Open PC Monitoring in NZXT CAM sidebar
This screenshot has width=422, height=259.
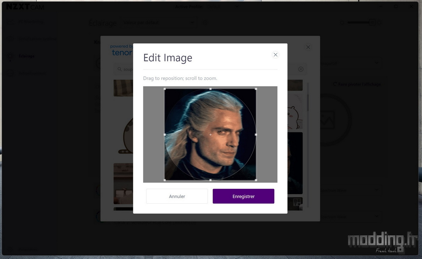[31, 22]
